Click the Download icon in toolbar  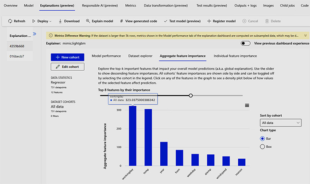coord(60,21)
